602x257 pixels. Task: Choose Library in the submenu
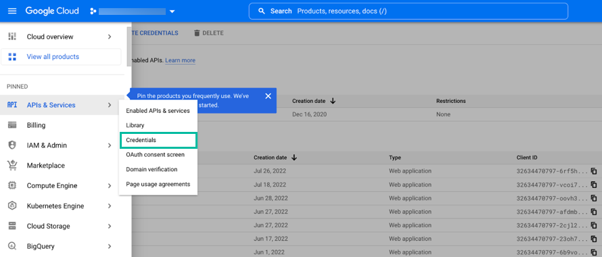pos(158,125)
